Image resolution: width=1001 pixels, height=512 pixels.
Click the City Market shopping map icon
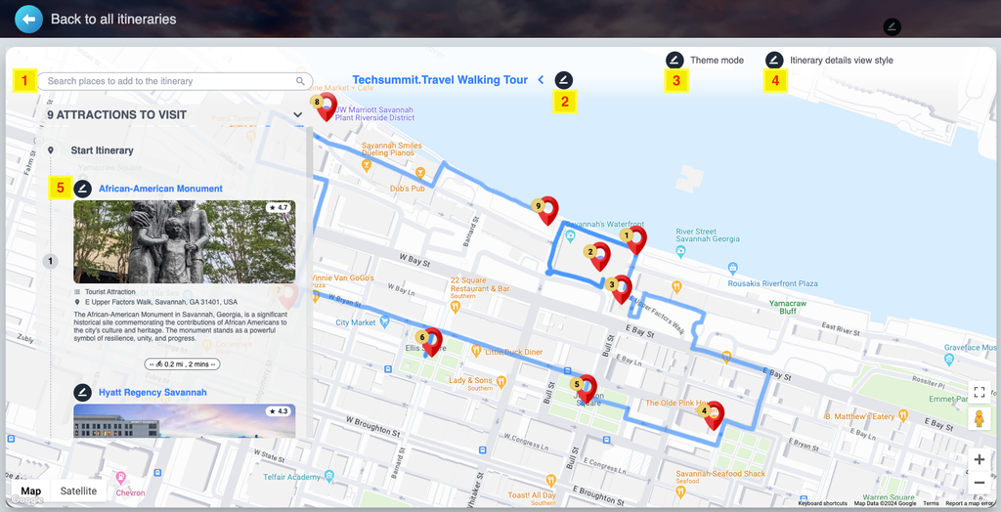(384, 322)
